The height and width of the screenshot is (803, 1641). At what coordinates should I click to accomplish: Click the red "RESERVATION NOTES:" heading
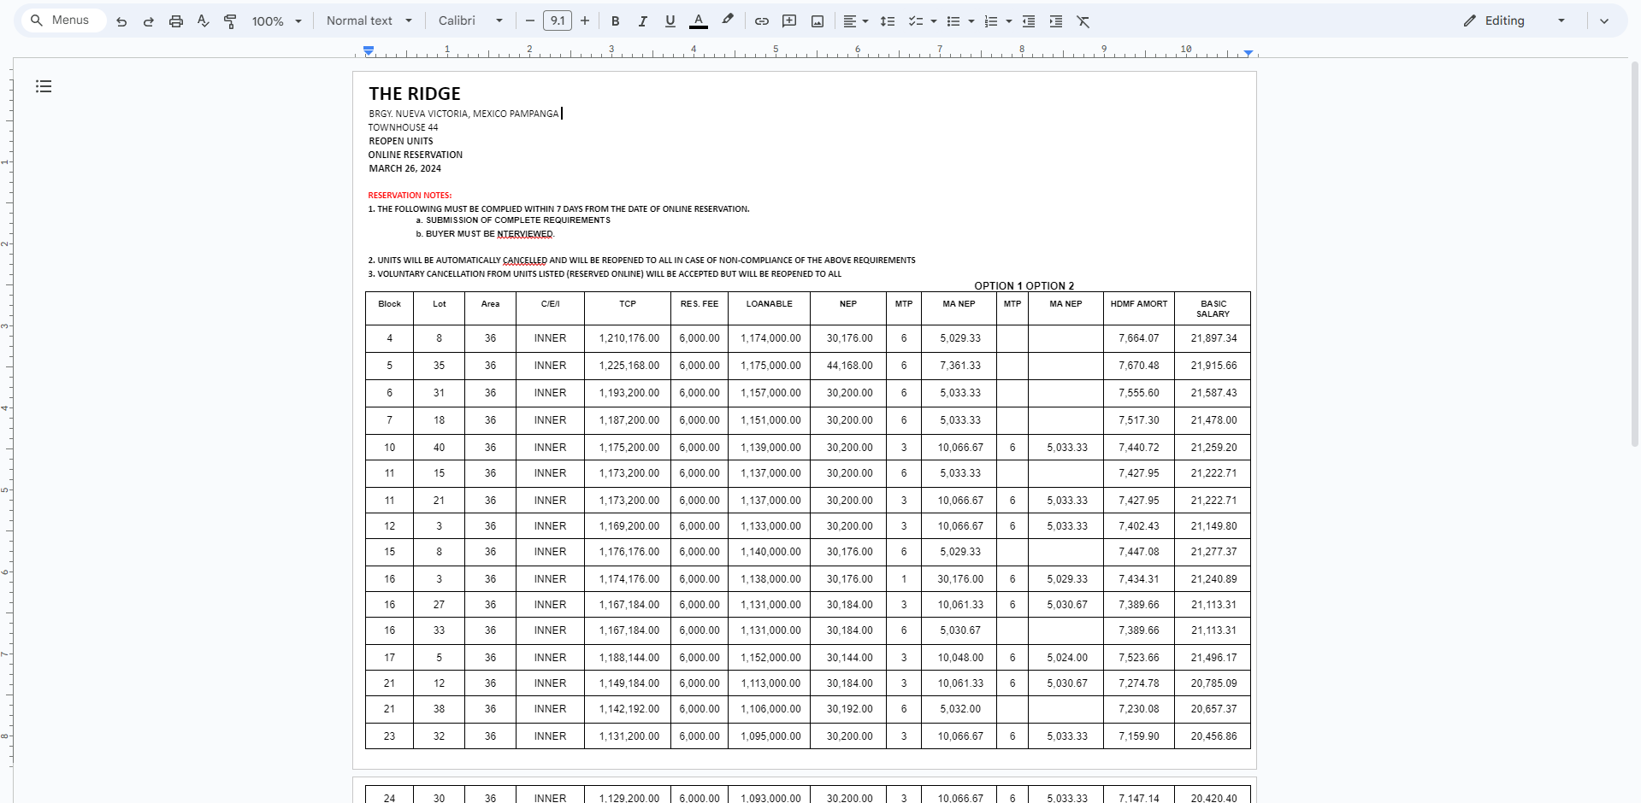click(x=410, y=196)
